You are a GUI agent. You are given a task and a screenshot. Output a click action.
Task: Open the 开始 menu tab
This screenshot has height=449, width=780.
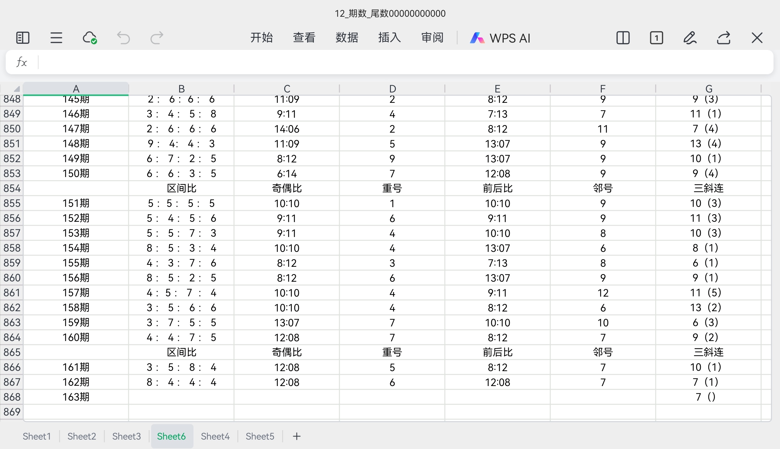261,38
